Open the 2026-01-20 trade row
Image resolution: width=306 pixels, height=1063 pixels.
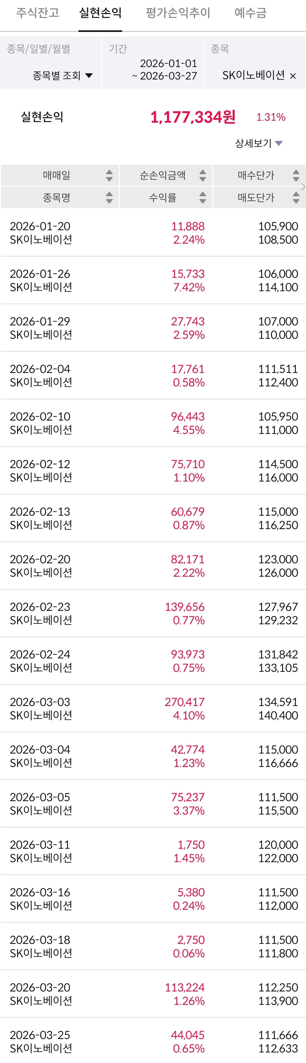[x=153, y=233]
